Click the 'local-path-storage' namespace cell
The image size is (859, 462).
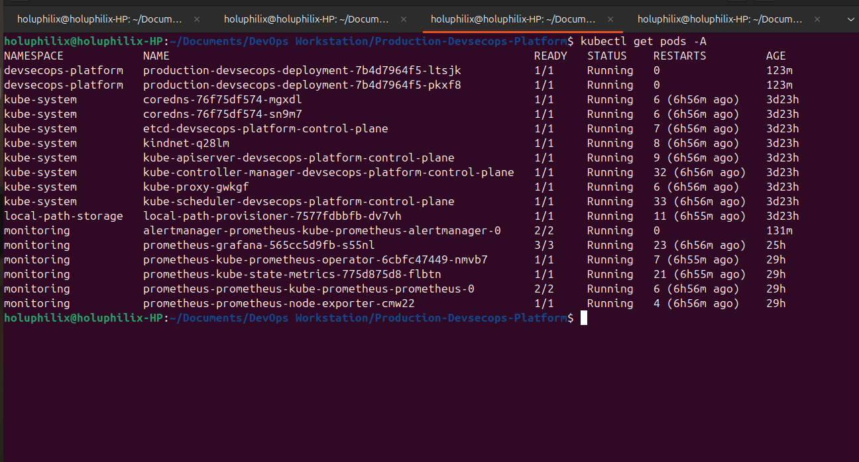(x=64, y=216)
